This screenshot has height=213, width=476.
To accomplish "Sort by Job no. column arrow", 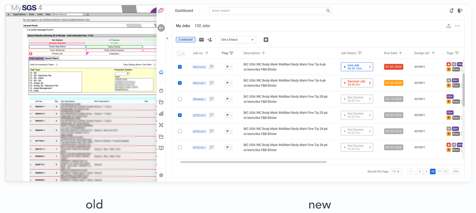I will [207, 53].
